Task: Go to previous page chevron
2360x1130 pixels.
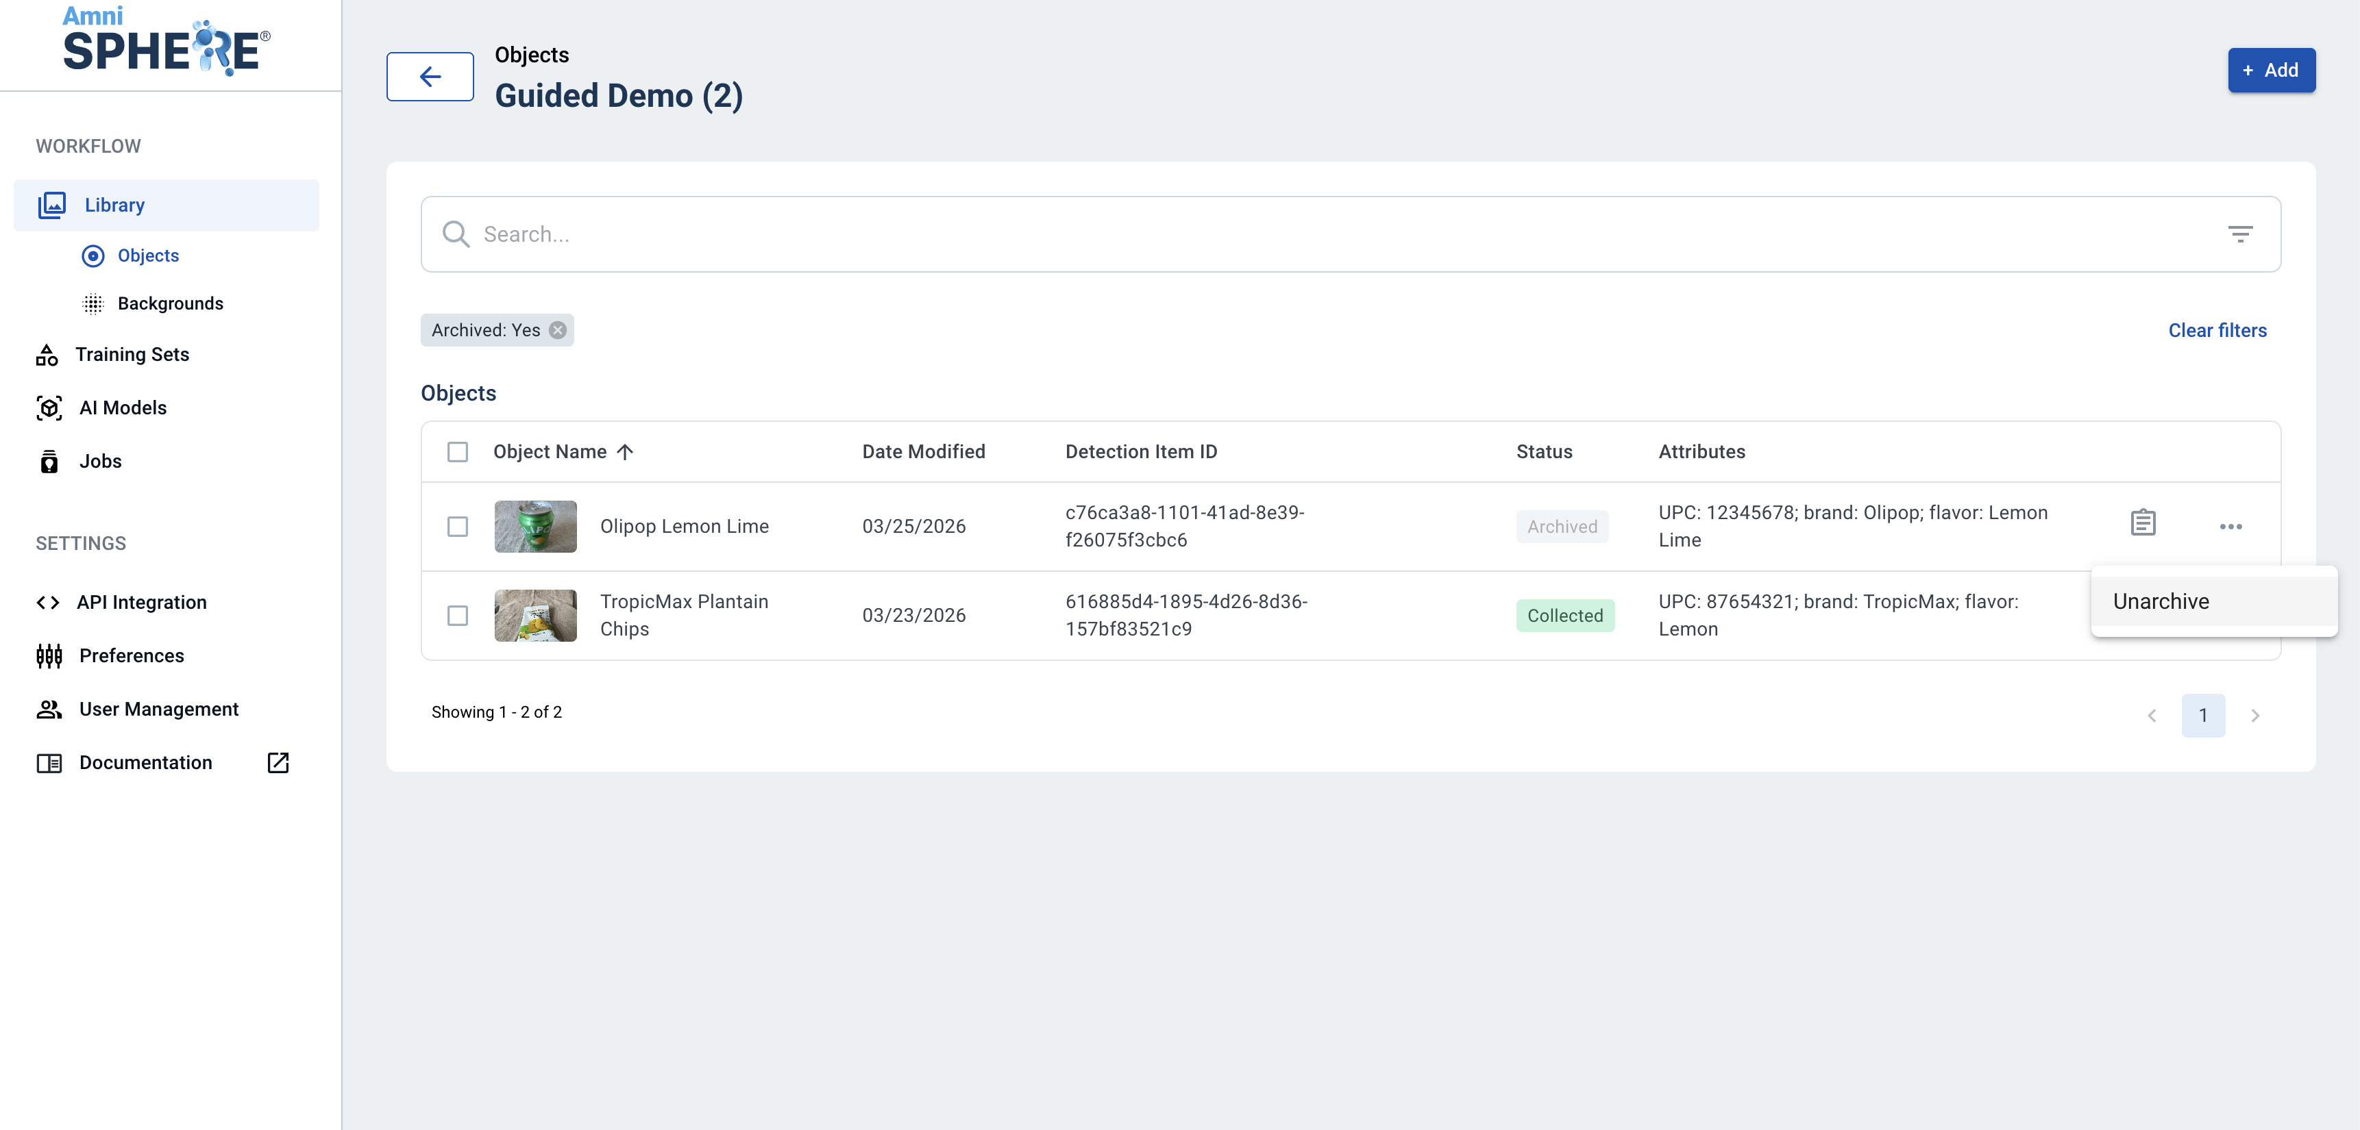Action: [2152, 715]
